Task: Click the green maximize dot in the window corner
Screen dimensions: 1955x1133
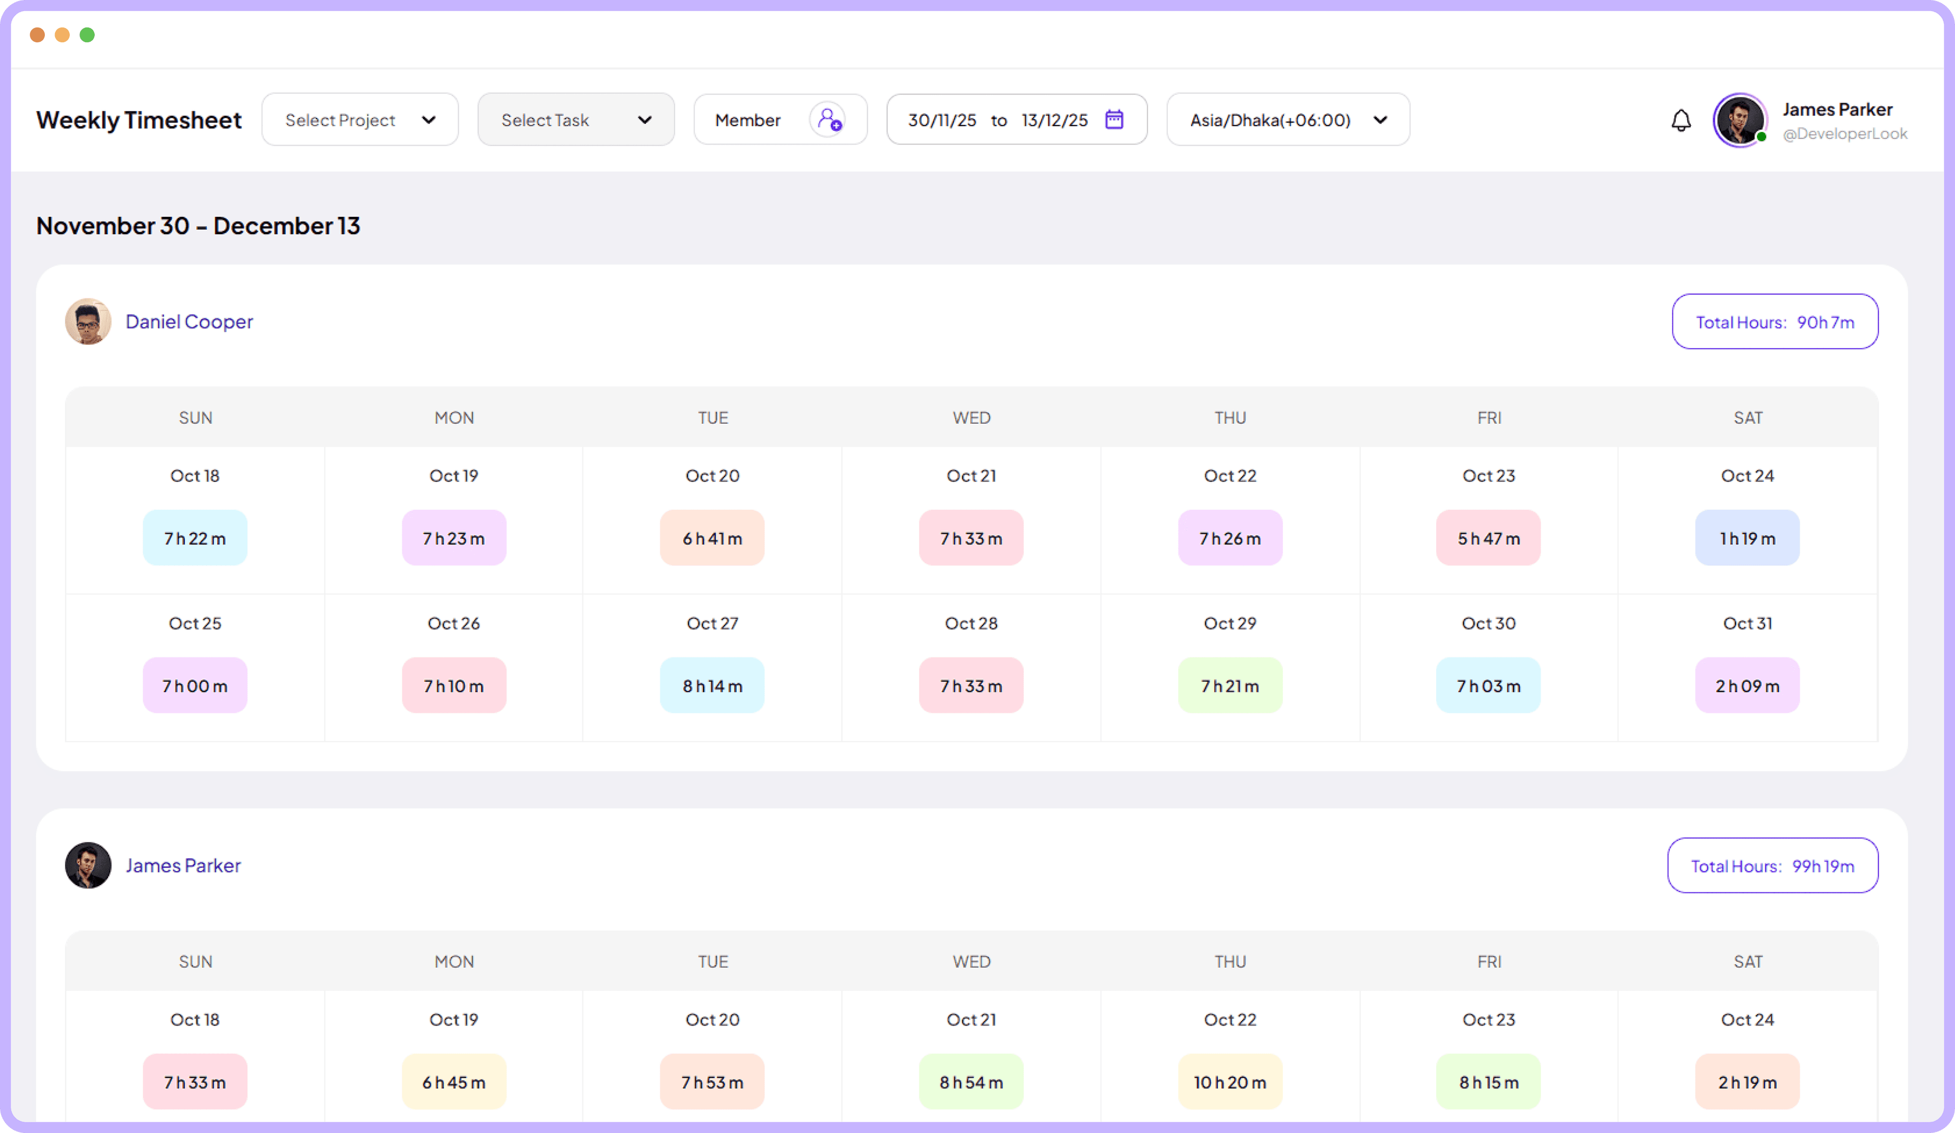Action: 88,35
